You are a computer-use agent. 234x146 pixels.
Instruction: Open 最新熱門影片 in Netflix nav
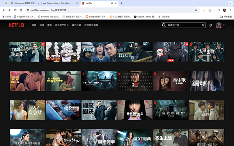coord(62,25)
